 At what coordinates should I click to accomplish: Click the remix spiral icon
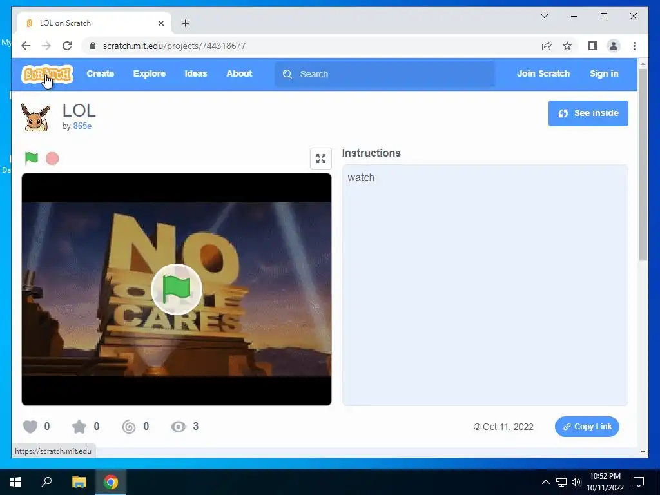tap(129, 427)
